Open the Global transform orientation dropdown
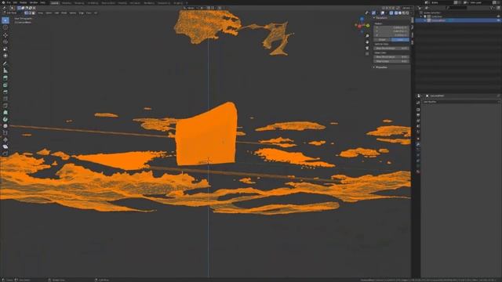Screen dimensions: 502x282 point(191,8)
